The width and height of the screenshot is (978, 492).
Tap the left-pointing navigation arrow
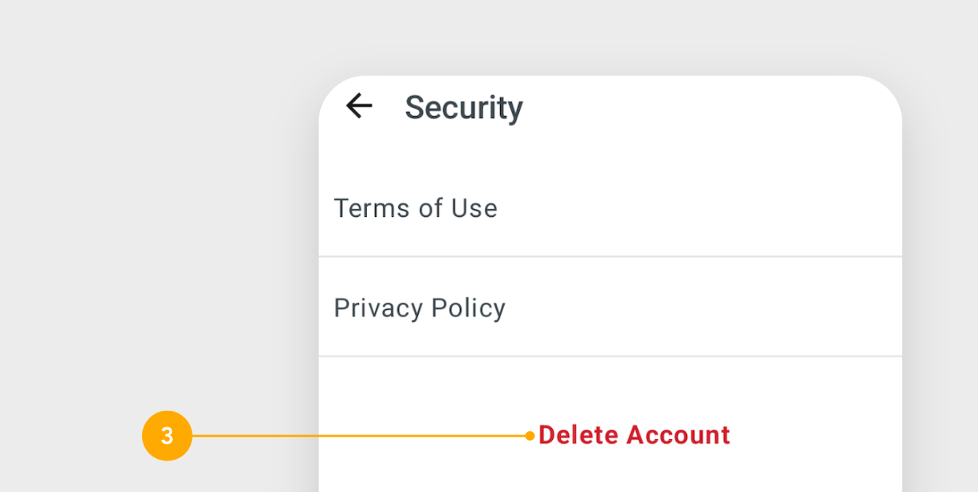click(x=359, y=106)
